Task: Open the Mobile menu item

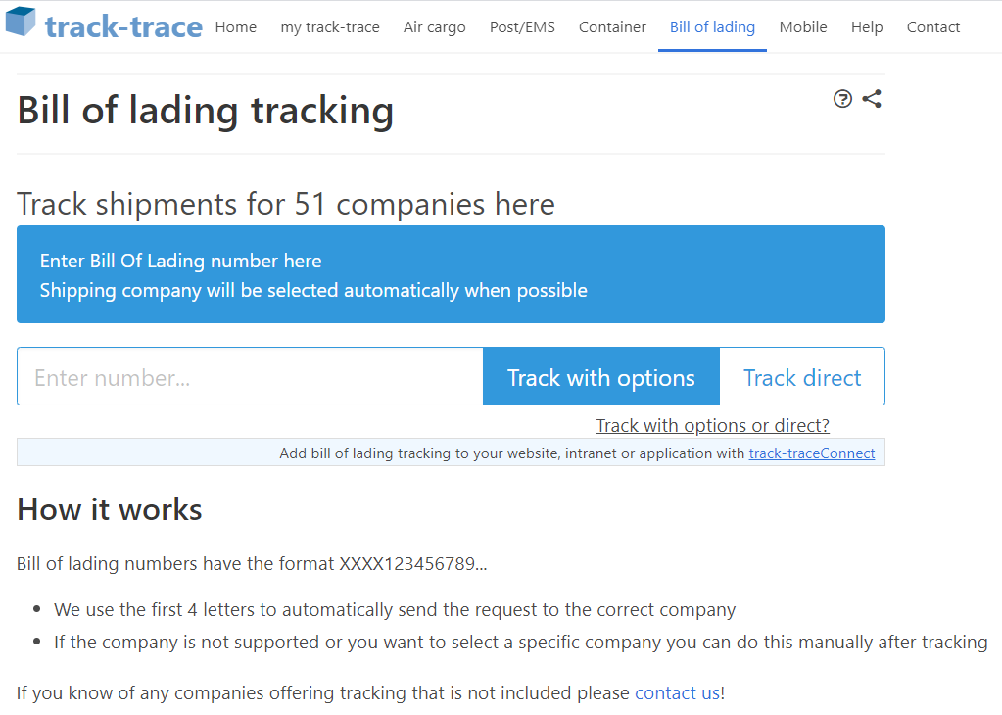Action: point(803,26)
